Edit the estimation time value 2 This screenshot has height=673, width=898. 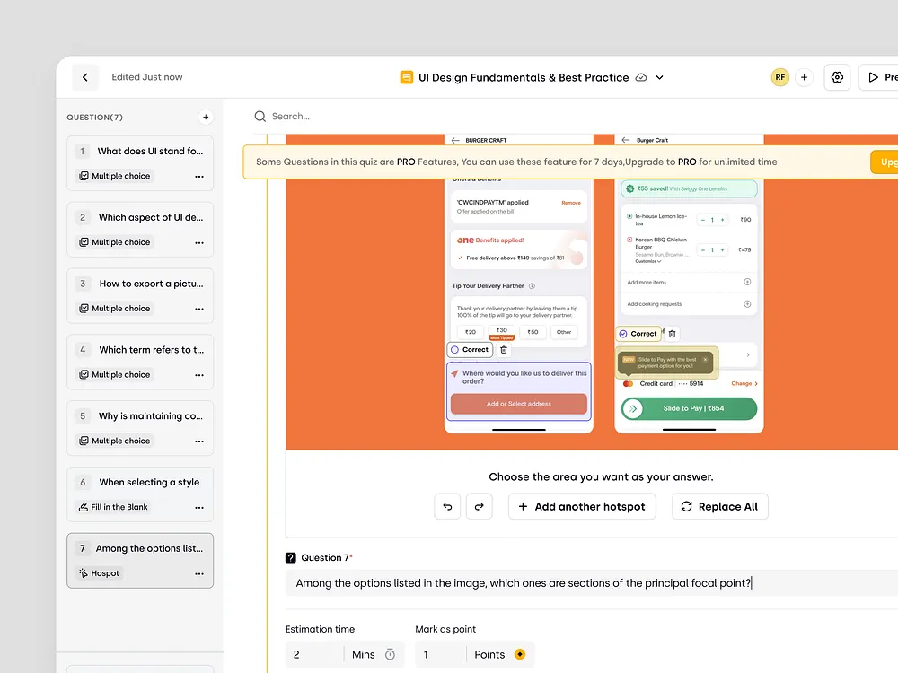(314, 655)
